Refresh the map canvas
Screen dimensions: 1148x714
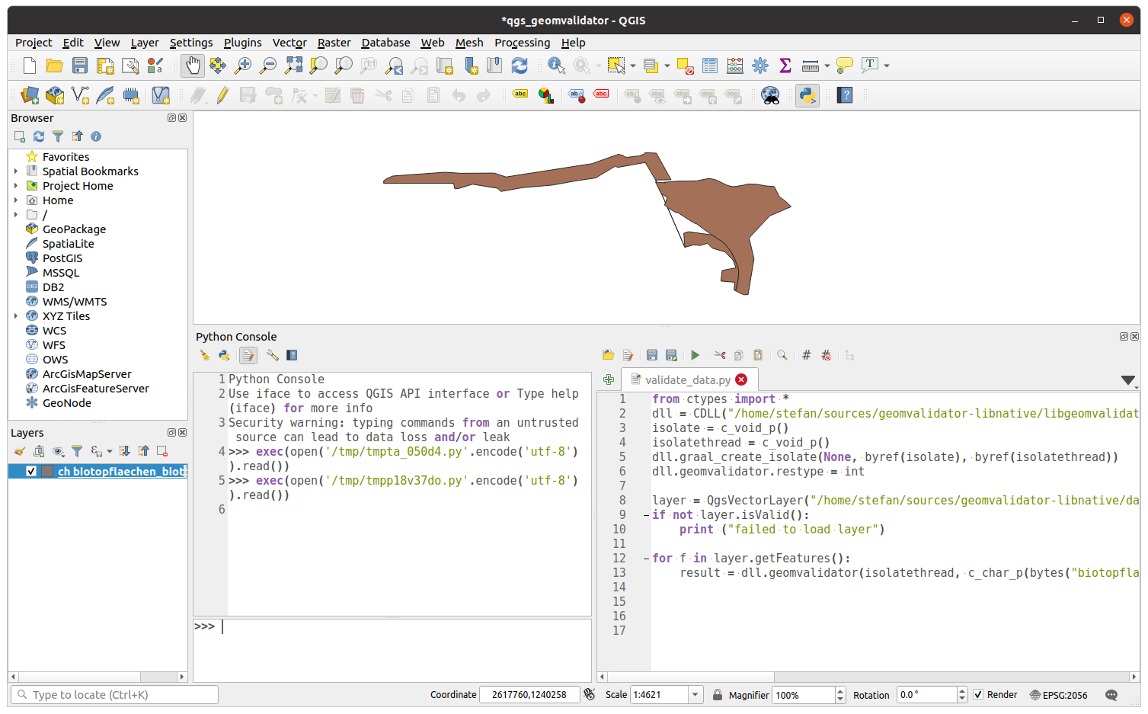(x=520, y=66)
